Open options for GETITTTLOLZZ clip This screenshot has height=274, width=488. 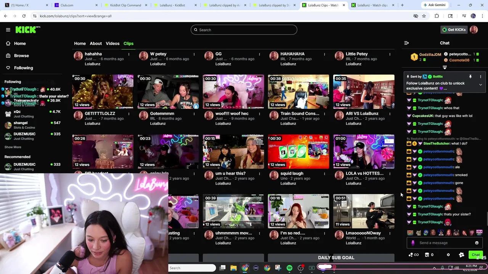pos(129,114)
